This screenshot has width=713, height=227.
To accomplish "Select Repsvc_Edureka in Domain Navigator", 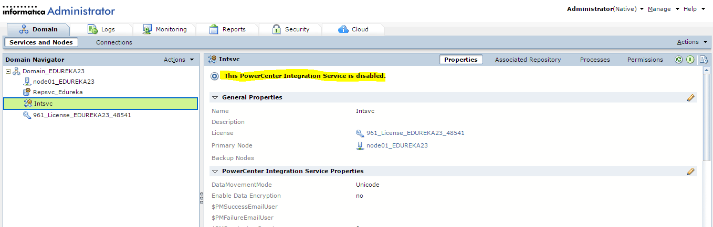I will (x=58, y=92).
